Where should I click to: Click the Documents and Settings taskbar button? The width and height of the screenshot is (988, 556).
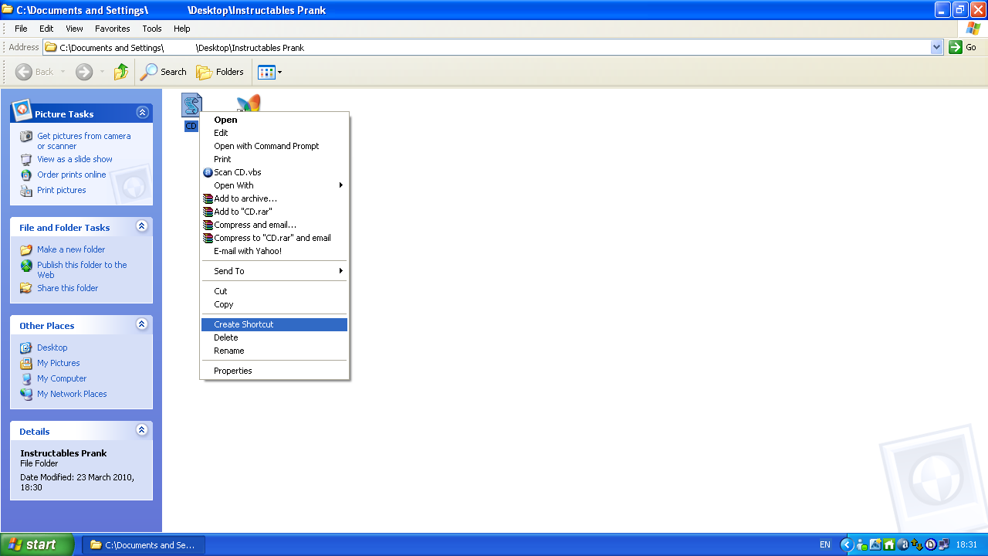click(143, 544)
